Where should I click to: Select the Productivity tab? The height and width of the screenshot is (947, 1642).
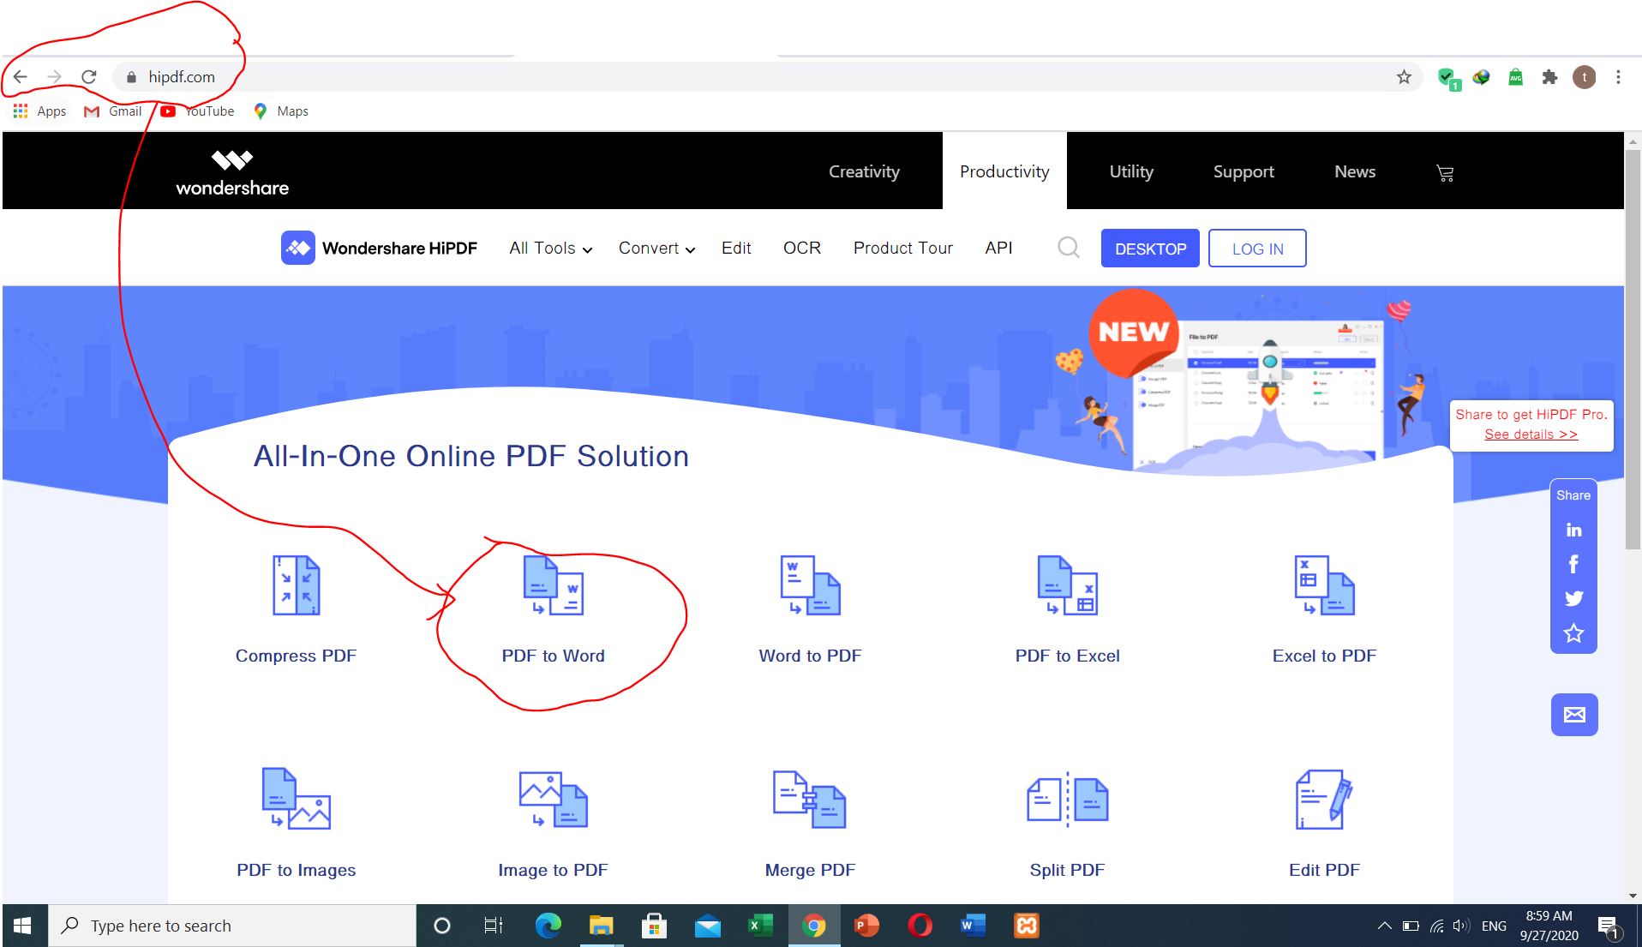(x=1004, y=171)
